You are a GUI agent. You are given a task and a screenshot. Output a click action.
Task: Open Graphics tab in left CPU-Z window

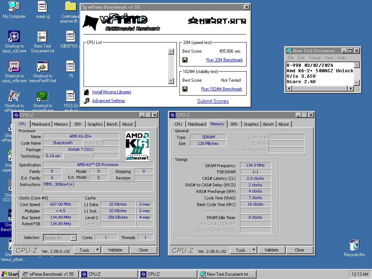click(95, 124)
